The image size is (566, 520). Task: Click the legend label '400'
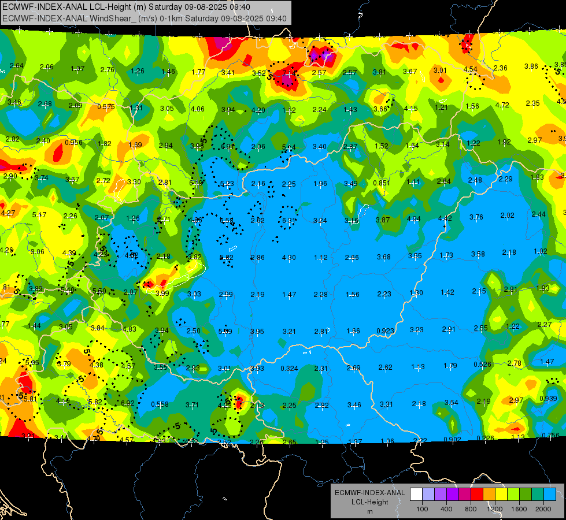446,509
